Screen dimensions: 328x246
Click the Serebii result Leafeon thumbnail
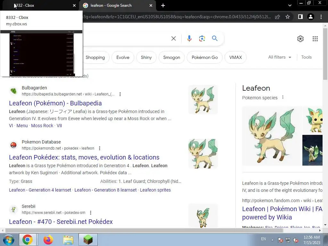point(203,216)
